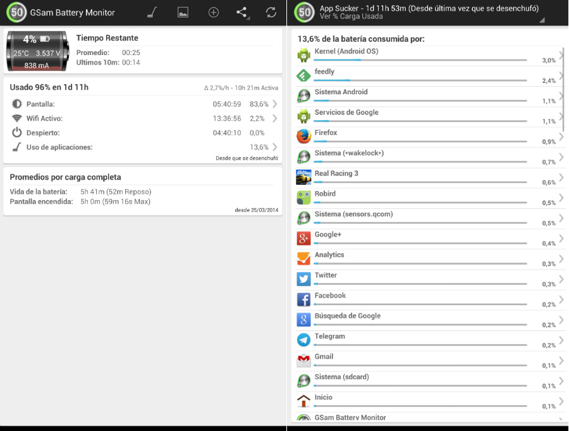Open Real Racing 3 details chevron

coord(561,177)
